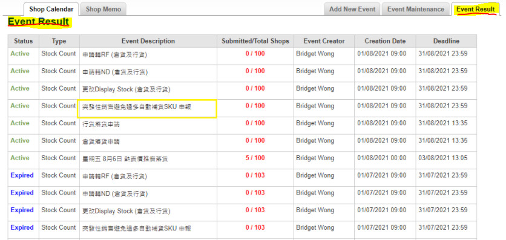Open the Shop Memo tab
Viewport: 506px width, 240px height.
coord(103,9)
